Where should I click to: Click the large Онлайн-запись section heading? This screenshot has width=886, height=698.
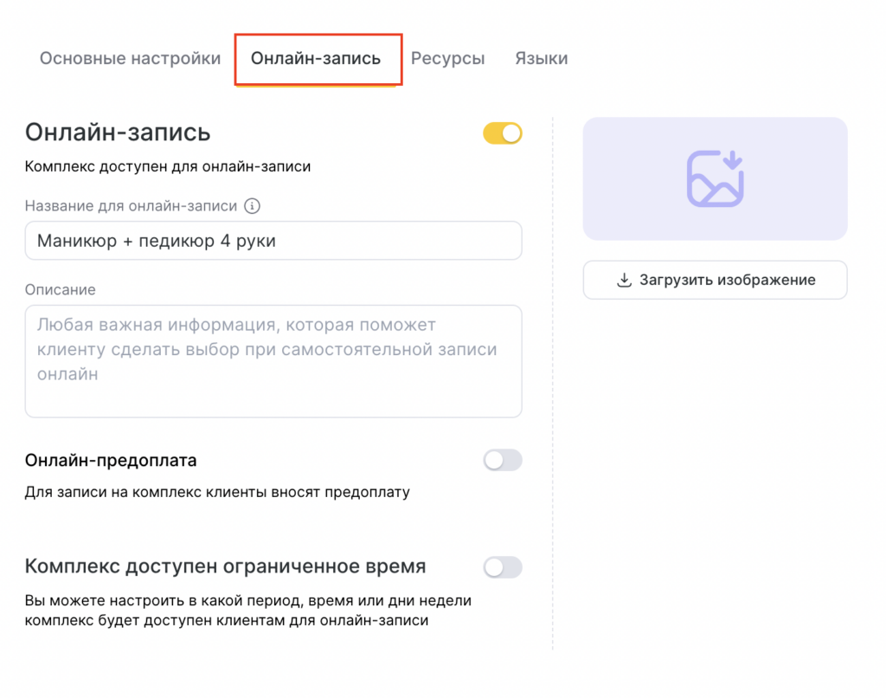tap(118, 132)
